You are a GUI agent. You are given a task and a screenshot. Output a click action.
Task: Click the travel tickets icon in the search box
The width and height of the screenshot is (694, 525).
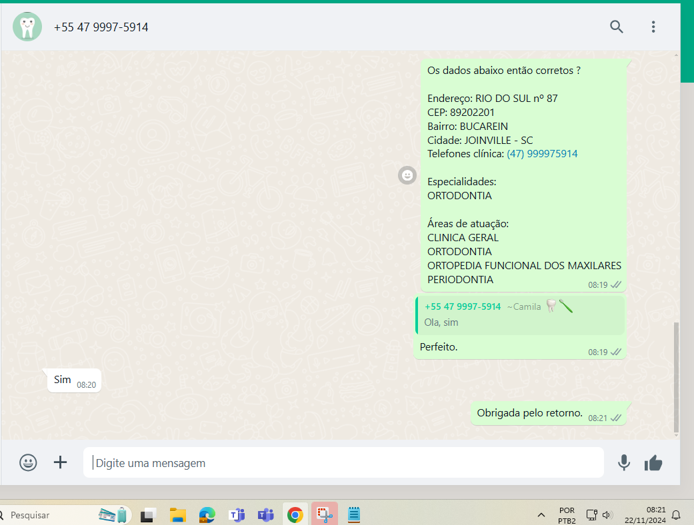click(x=113, y=515)
